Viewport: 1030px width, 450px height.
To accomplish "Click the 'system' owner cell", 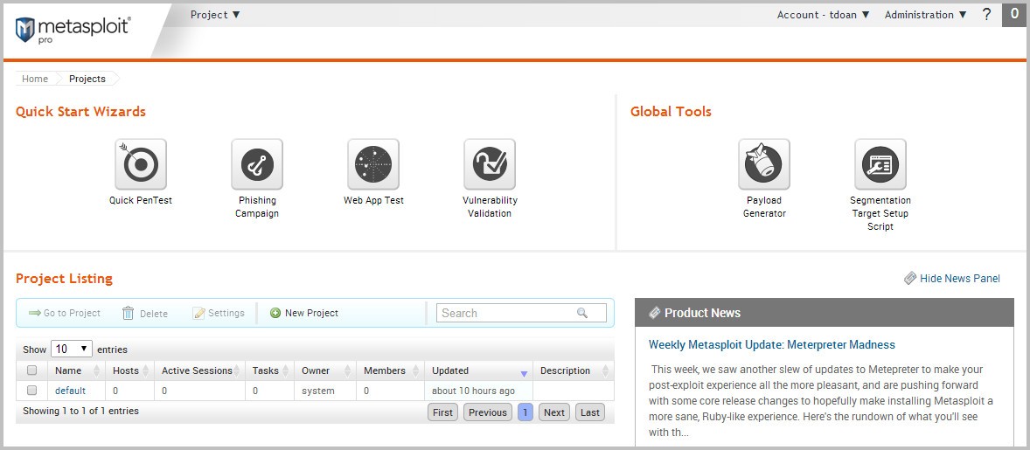I will pos(325,391).
